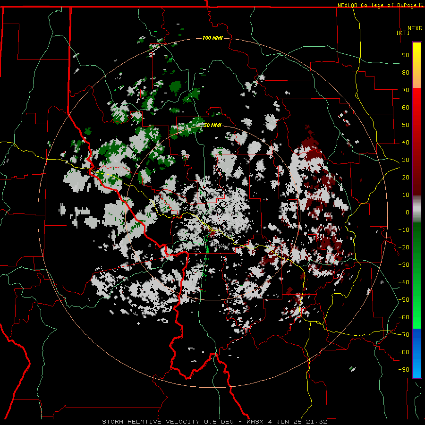Click the -90 value on the velocity scale
Image resolution: width=425 pixels, height=425 pixels.
pos(404,370)
